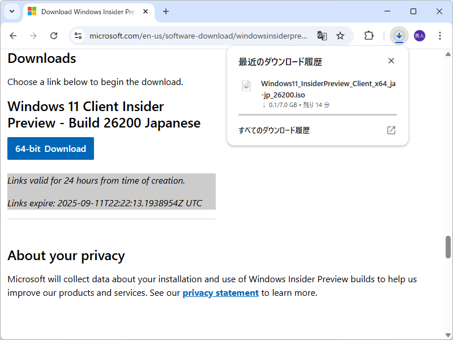
Task: Open a new tab with plus button
Action: (166, 11)
